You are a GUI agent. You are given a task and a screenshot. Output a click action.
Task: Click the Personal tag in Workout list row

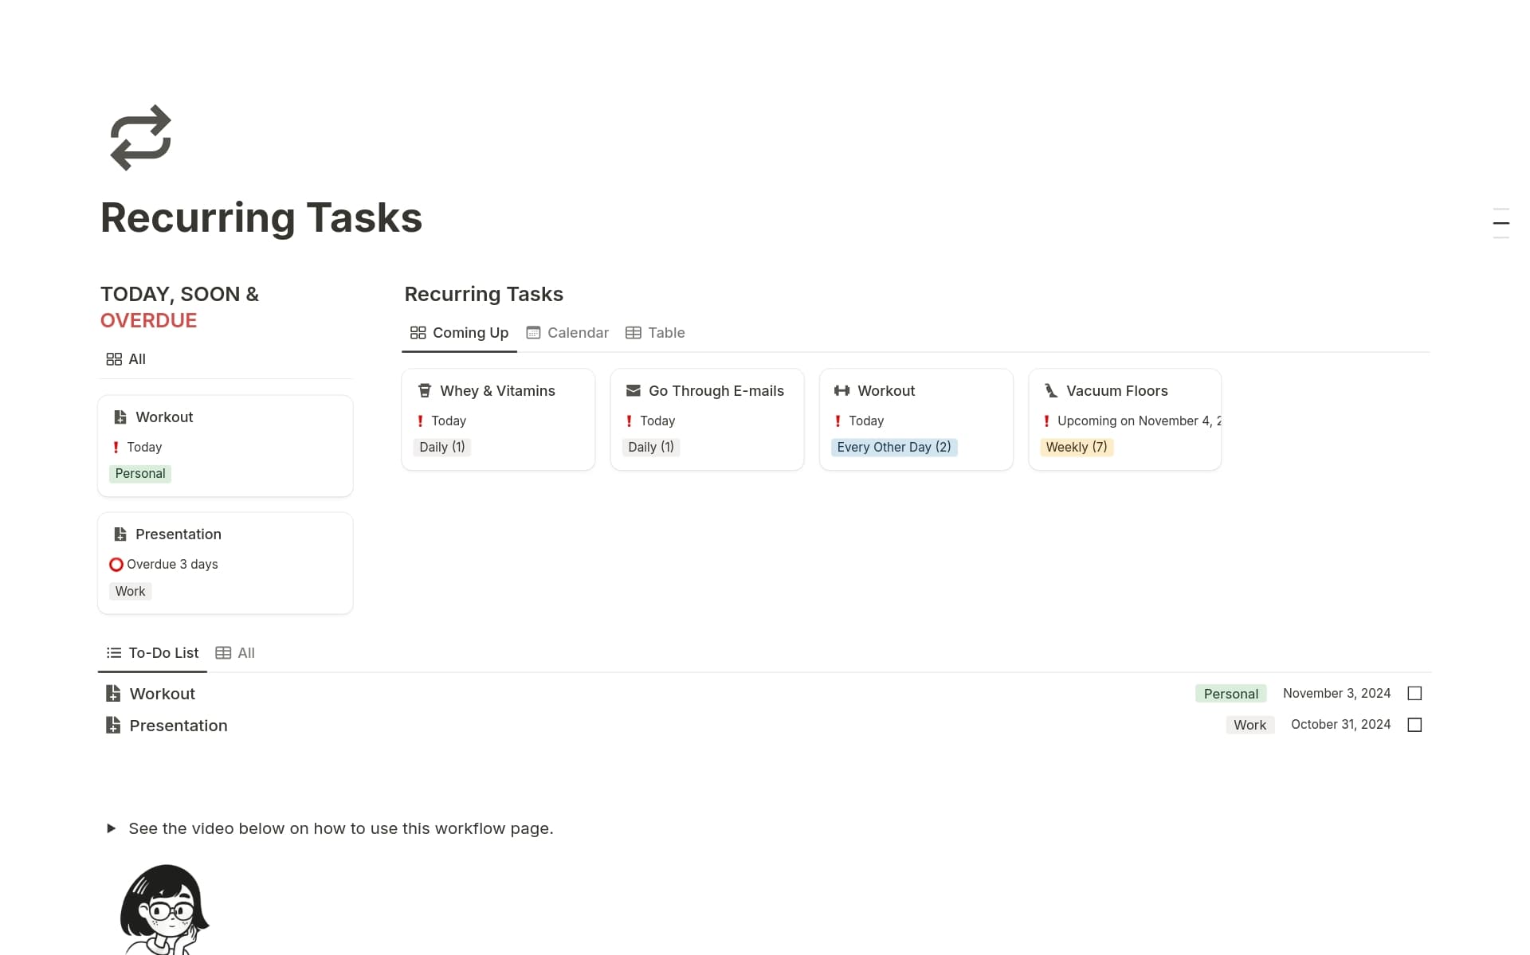(1230, 694)
